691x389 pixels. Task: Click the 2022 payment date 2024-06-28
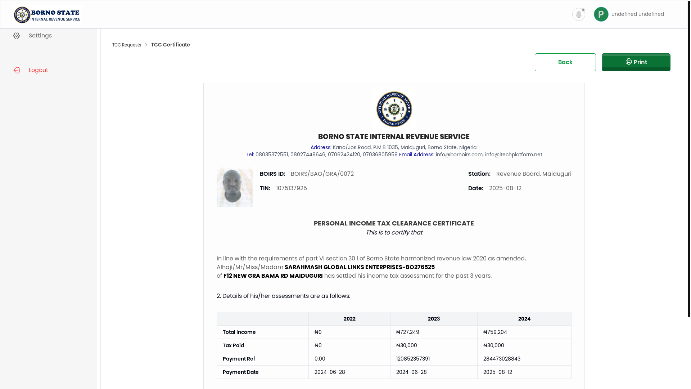click(x=330, y=372)
